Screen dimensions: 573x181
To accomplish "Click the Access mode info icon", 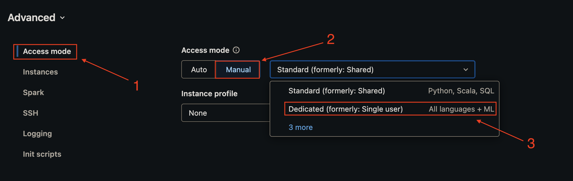I will pyautogui.click(x=236, y=50).
